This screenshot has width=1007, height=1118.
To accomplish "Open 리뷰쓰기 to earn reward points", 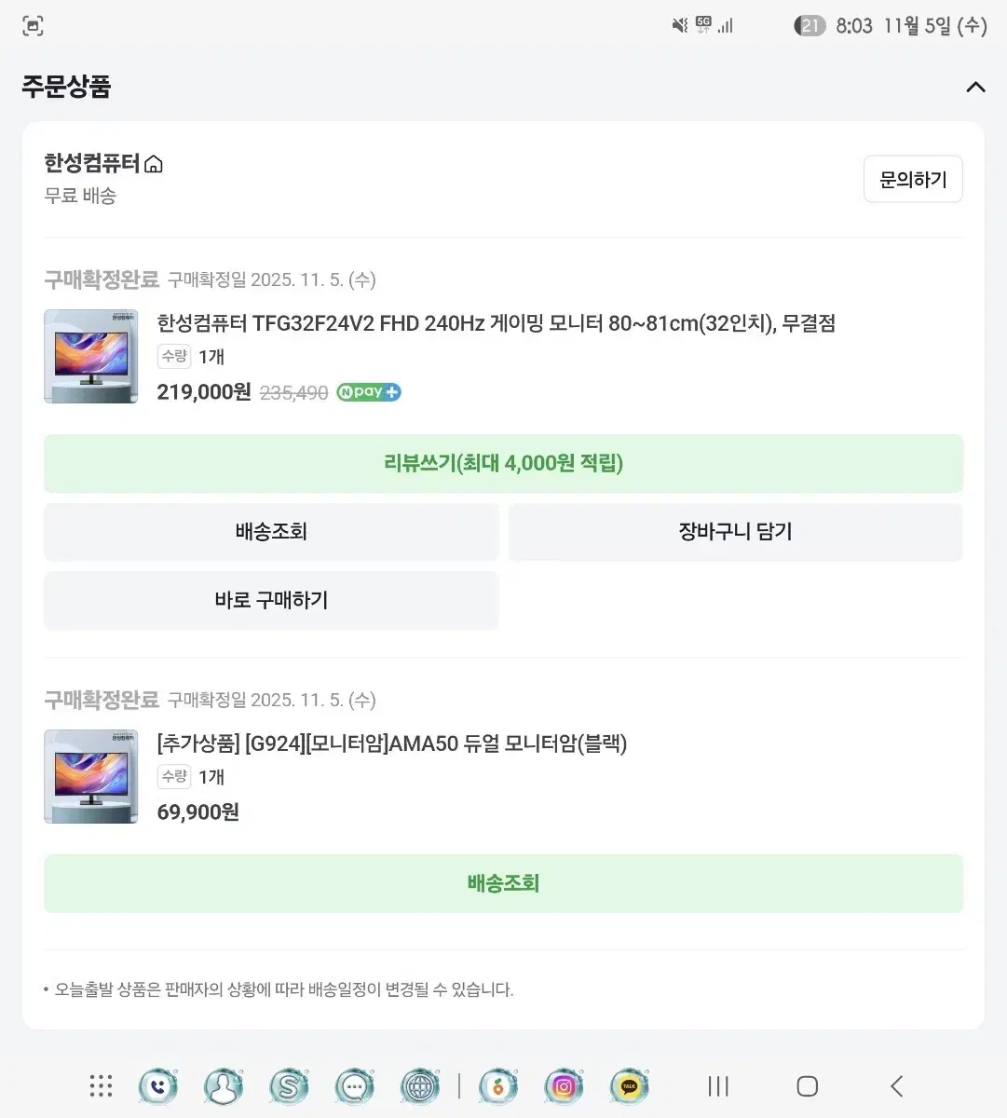I will pyautogui.click(x=503, y=463).
